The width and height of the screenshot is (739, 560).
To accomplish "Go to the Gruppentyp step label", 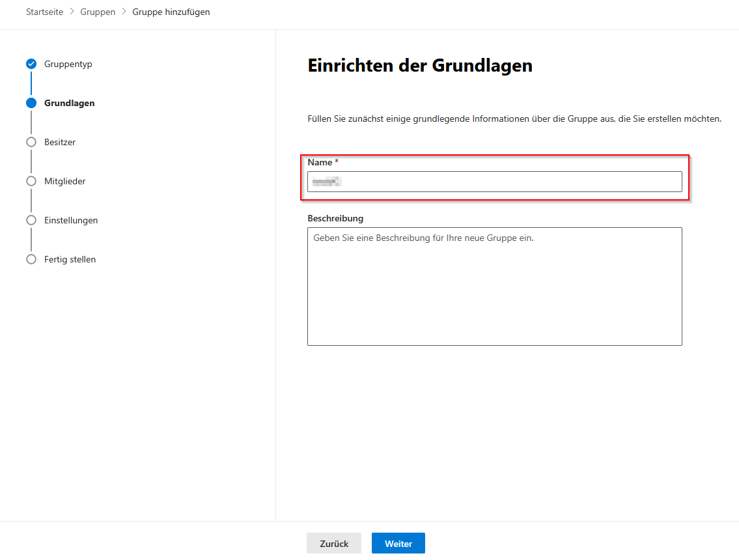I will (x=68, y=64).
